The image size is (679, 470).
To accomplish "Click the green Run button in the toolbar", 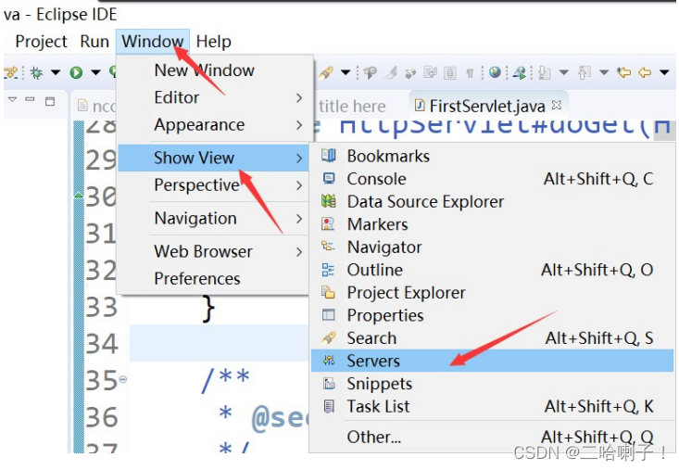I will [x=76, y=72].
